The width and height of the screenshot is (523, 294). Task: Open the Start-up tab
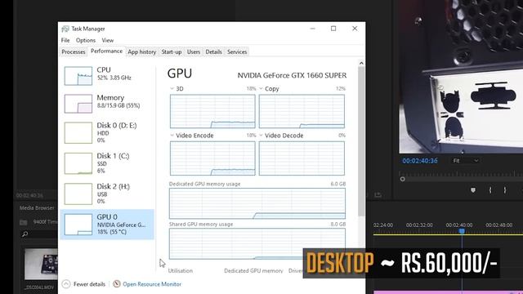[x=172, y=52]
